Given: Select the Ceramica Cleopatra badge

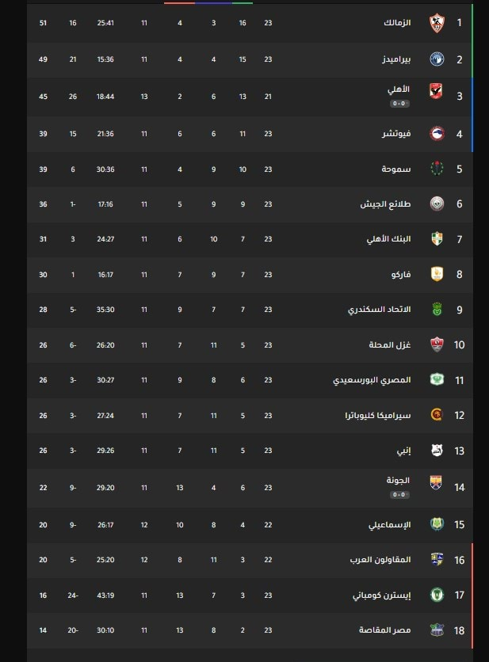Looking at the screenshot, I should [437, 415].
